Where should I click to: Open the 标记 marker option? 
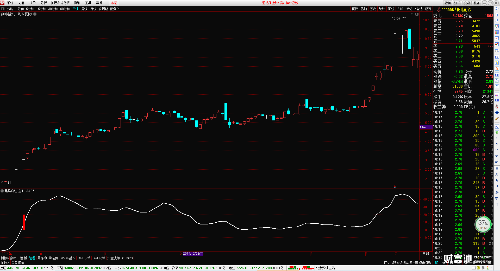(x=409, y=9)
